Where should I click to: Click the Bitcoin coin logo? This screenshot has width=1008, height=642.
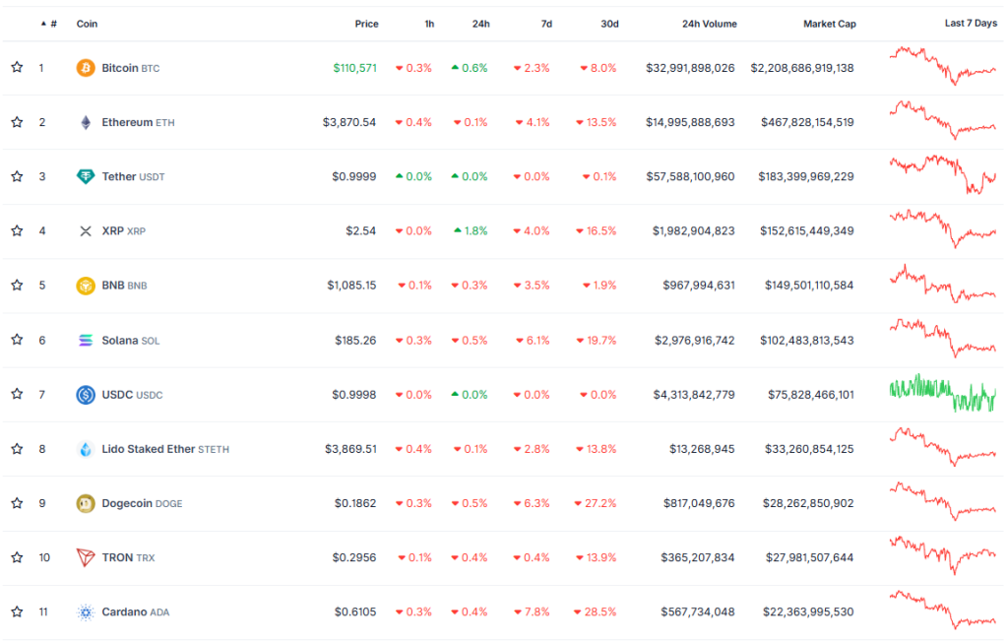pos(86,68)
